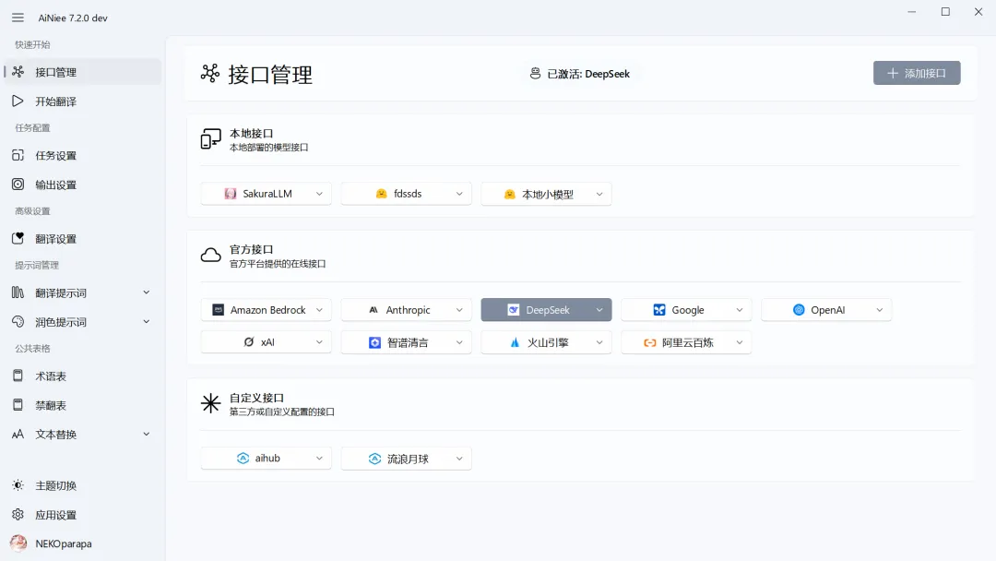Viewport: 996px width, 561px height.
Task: Open the 火山引擎 dropdown arrow
Action: point(599,342)
